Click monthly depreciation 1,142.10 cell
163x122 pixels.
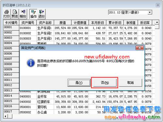97,28
